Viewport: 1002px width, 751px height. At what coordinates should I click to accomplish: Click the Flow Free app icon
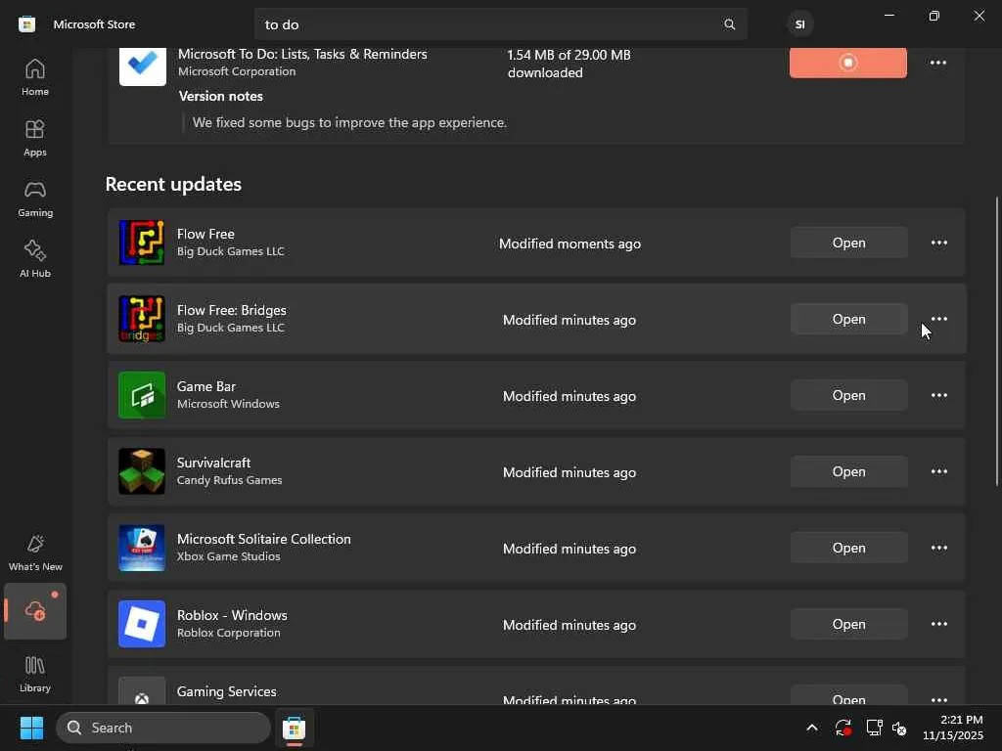click(x=142, y=243)
